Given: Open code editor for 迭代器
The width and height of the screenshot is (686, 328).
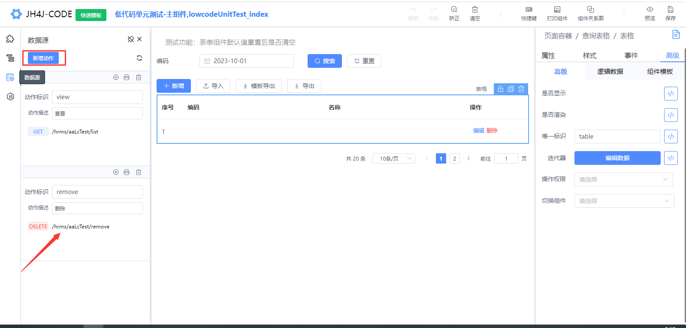Looking at the screenshot, I should 671,158.
